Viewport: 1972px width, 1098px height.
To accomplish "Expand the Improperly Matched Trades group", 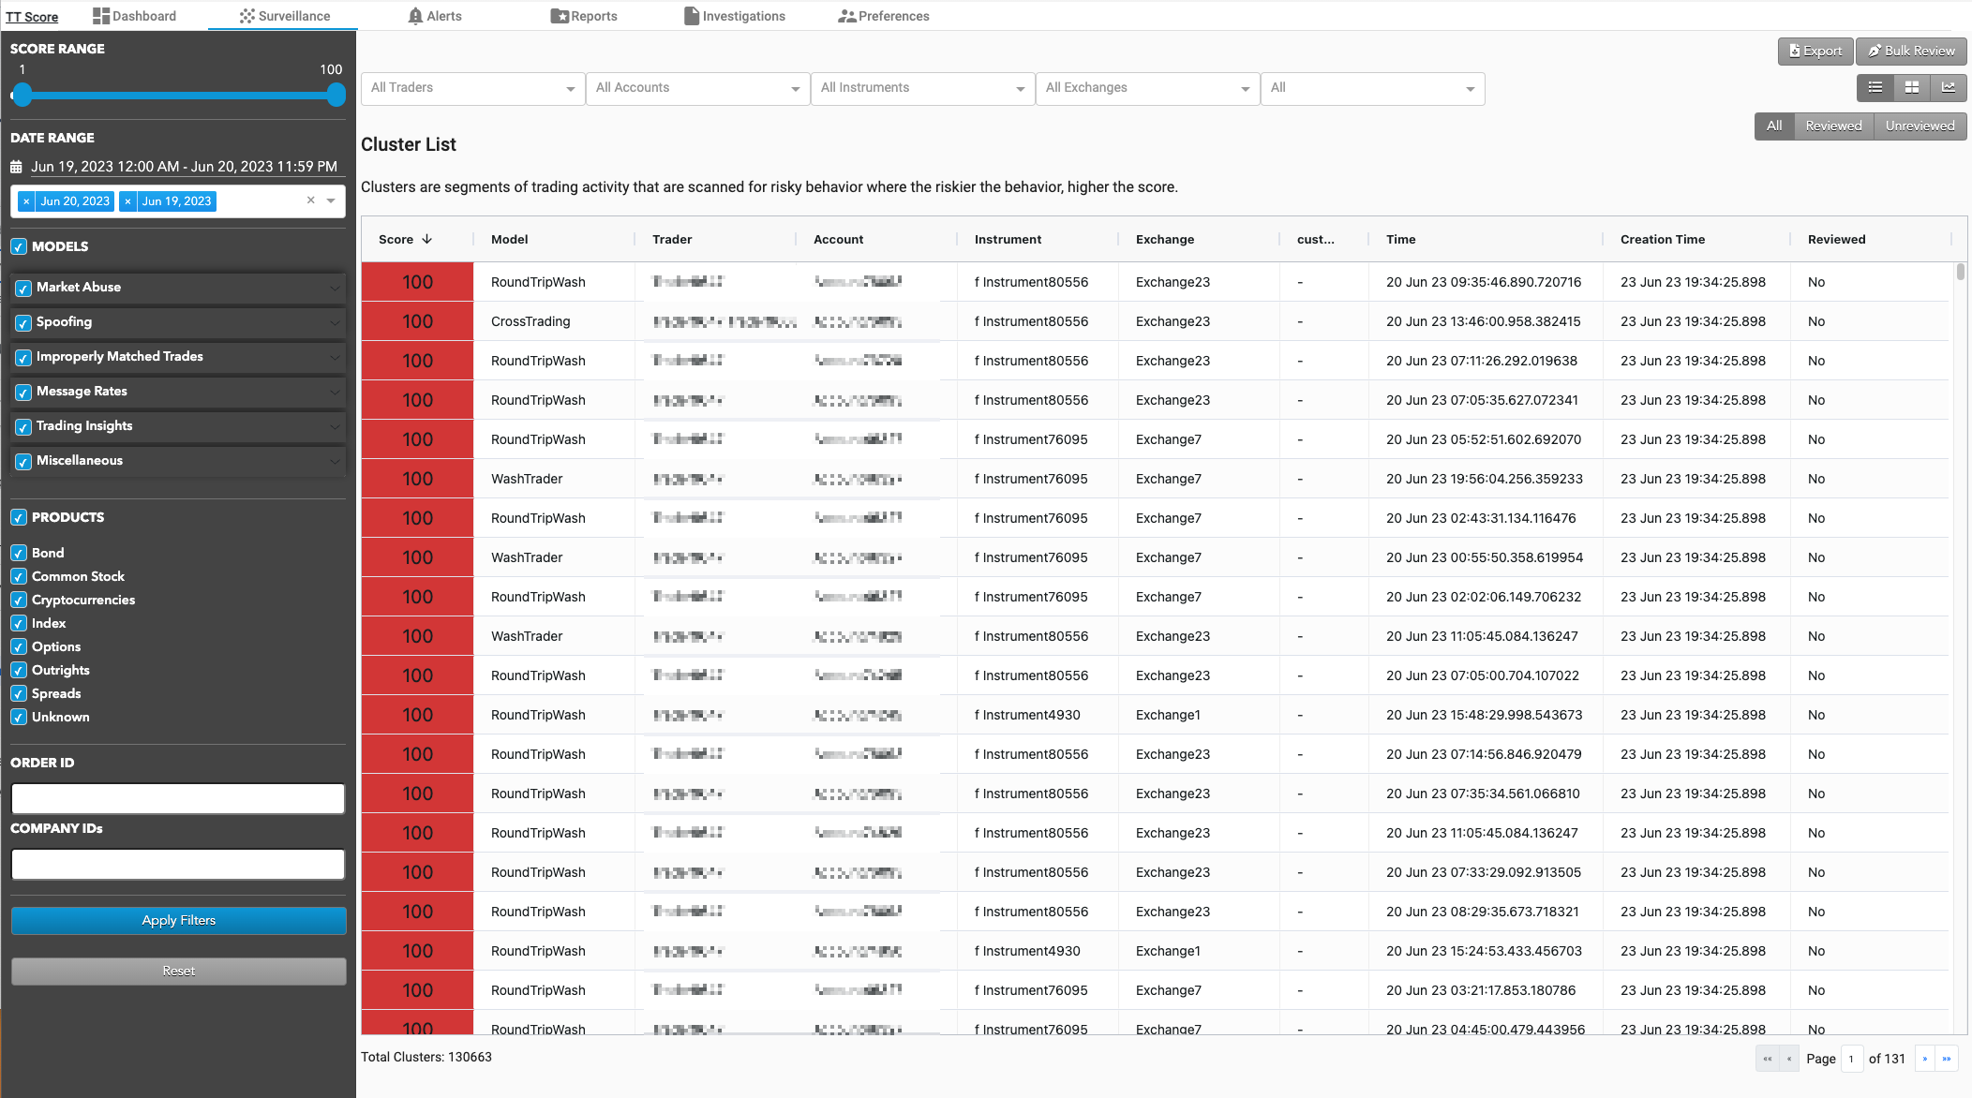I will click(335, 357).
